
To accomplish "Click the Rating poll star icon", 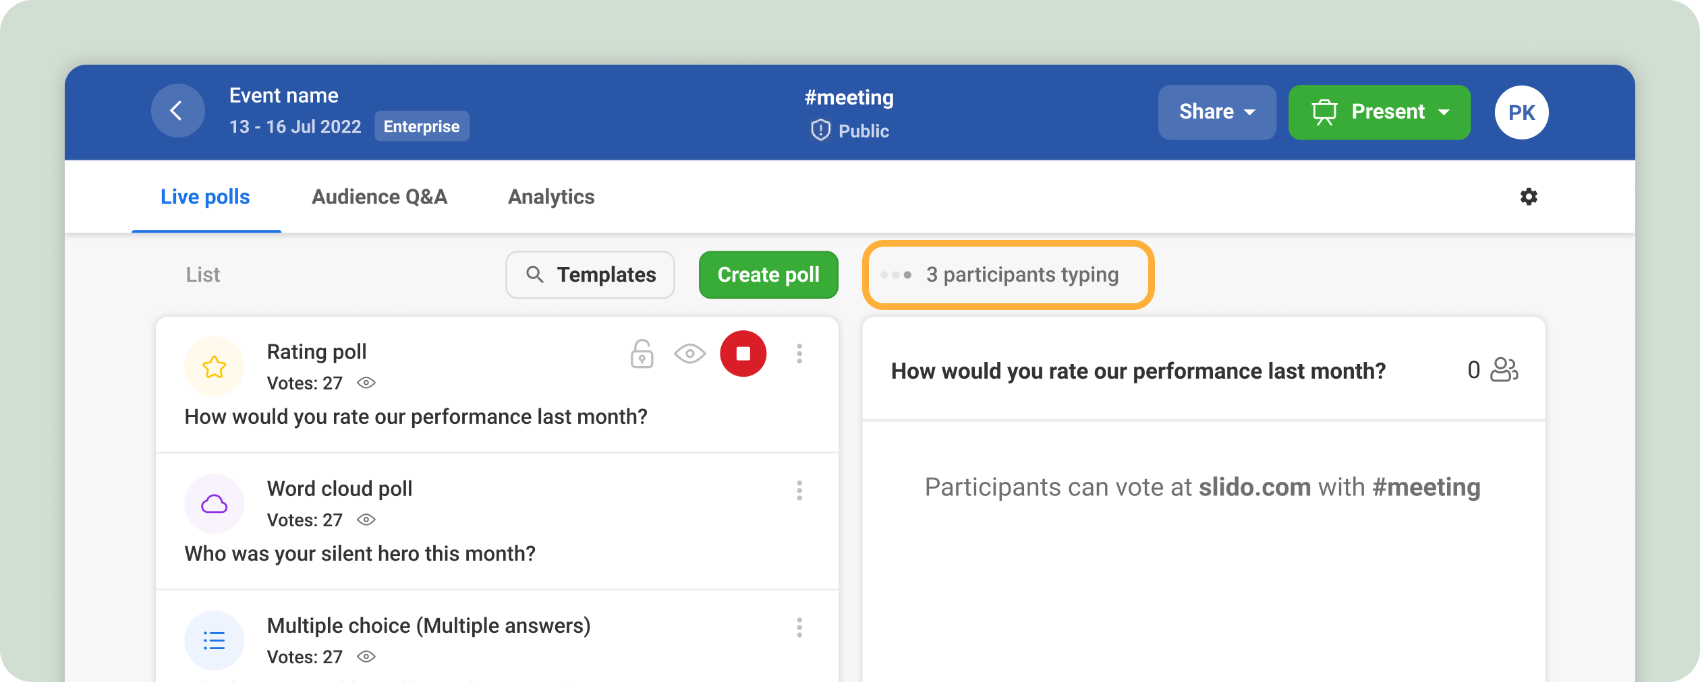I will point(215,367).
